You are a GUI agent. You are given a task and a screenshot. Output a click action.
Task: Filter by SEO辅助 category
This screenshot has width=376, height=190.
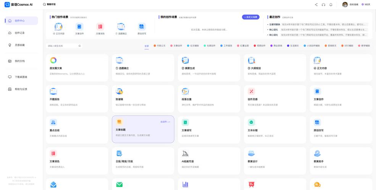click(347, 46)
